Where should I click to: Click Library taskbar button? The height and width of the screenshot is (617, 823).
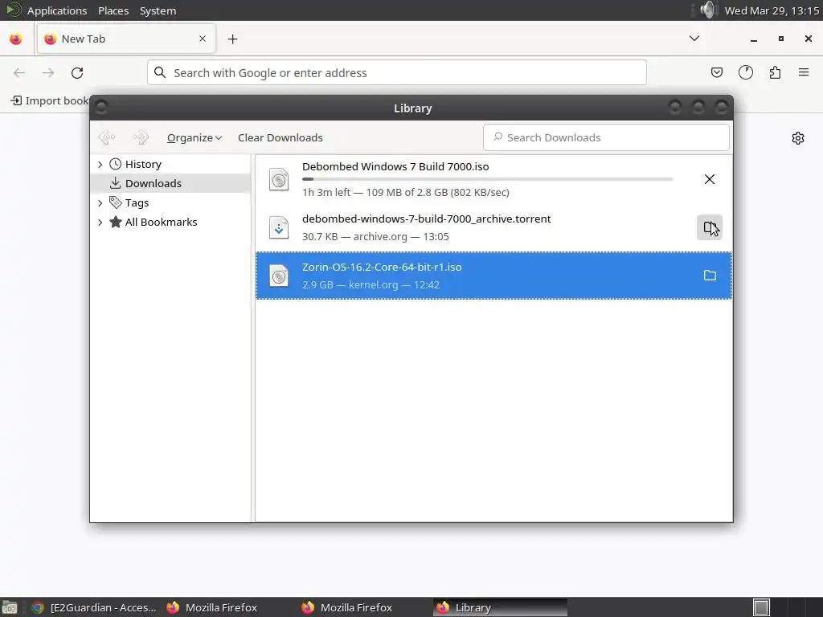point(500,607)
